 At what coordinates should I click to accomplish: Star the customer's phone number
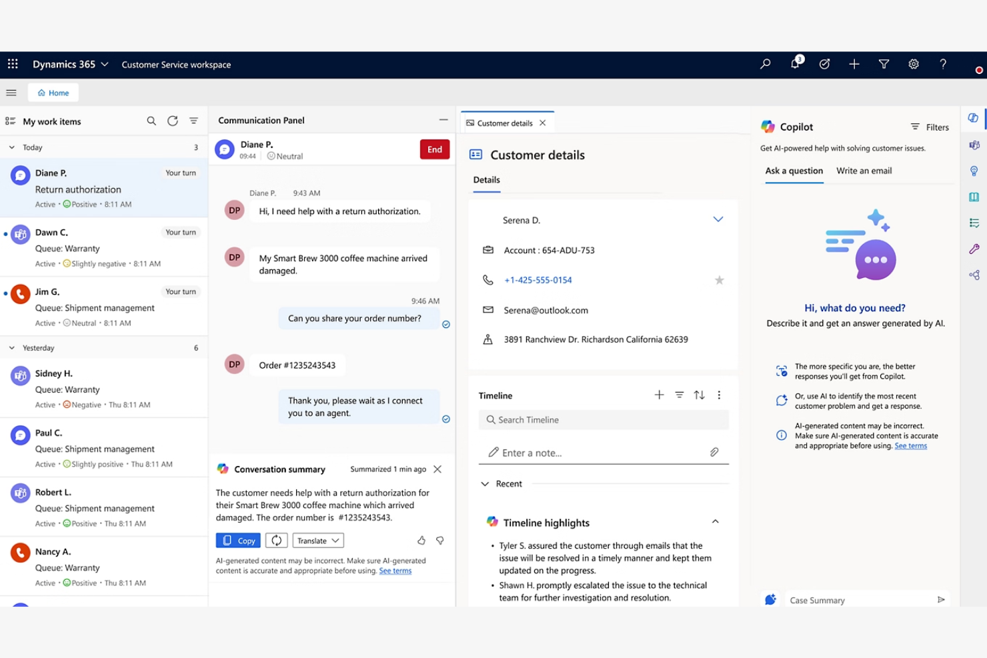point(720,280)
